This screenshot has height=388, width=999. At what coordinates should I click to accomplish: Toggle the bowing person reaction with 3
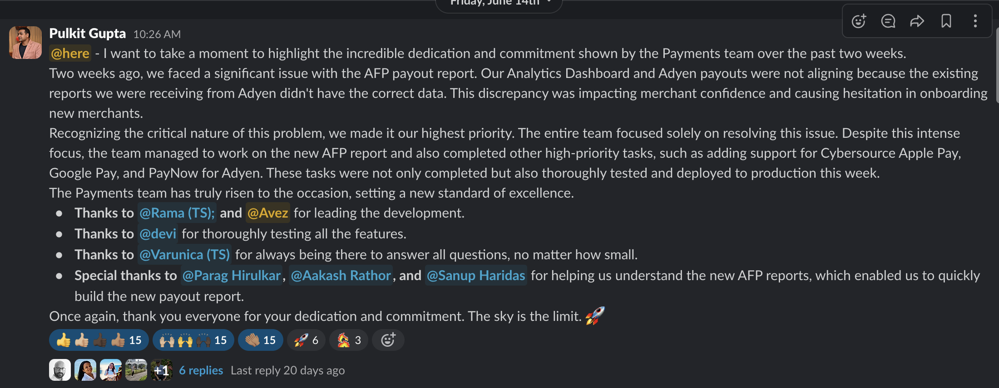click(349, 340)
